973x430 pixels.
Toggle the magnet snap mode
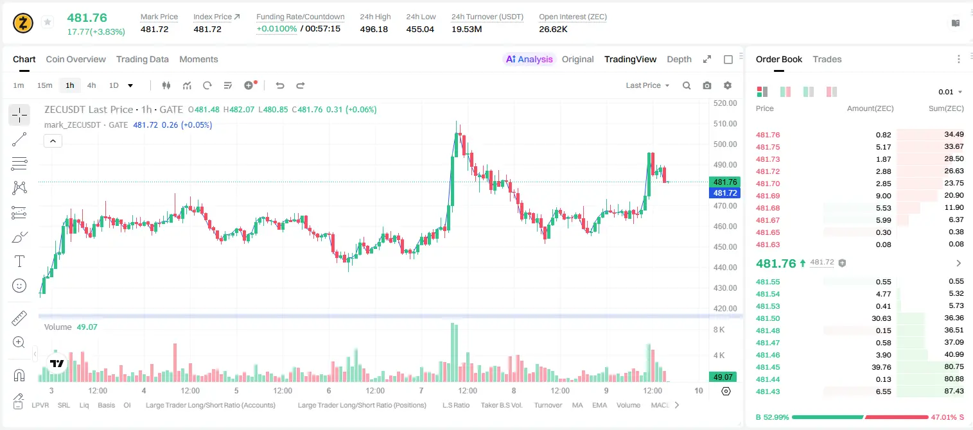click(19, 375)
